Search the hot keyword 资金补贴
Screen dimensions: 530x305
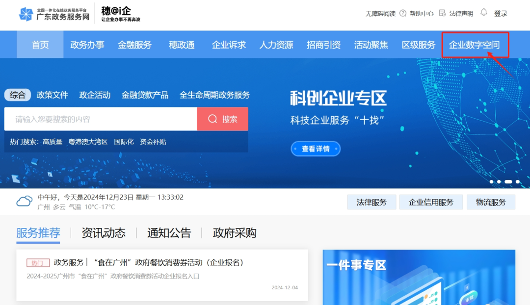(153, 142)
